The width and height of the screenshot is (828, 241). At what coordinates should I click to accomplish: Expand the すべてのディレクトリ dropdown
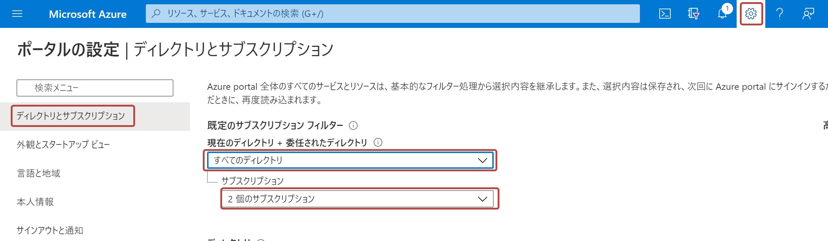pos(351,161)
